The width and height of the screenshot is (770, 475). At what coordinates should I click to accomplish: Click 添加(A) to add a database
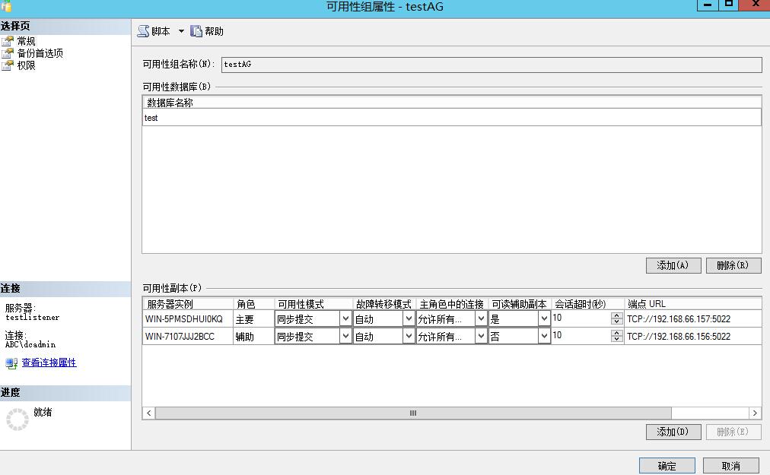pos(673,265)
